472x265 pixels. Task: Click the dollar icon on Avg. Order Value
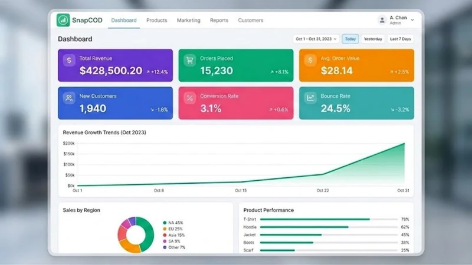[x=310, y=60]
